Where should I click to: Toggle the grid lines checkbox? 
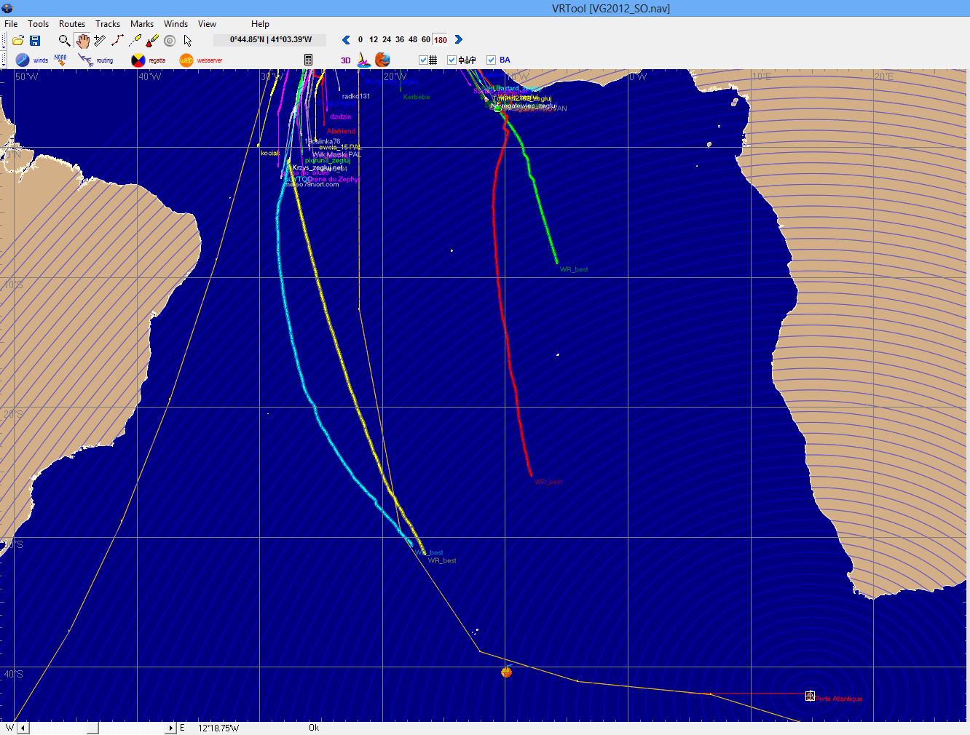[x=424, y=60]
